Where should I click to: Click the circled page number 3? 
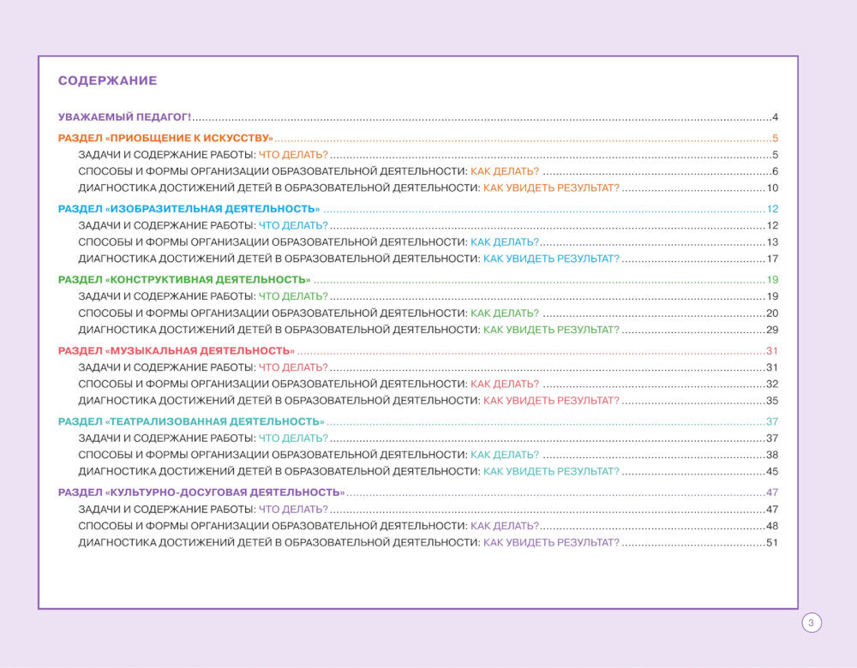pyautogui.click(x=812, y=623)
